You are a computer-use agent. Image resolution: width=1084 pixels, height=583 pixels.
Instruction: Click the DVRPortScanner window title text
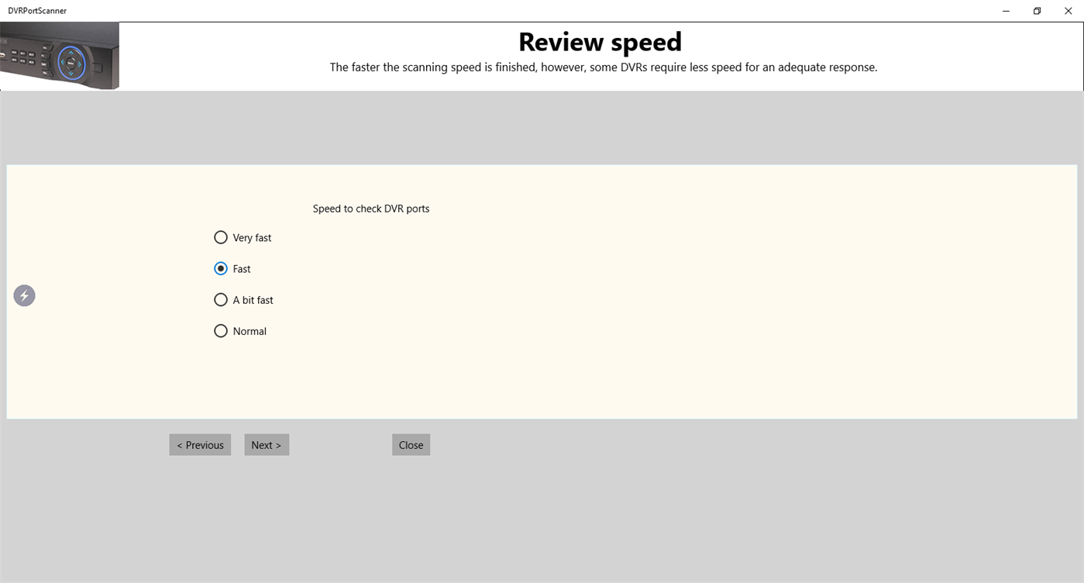[36, 10]
